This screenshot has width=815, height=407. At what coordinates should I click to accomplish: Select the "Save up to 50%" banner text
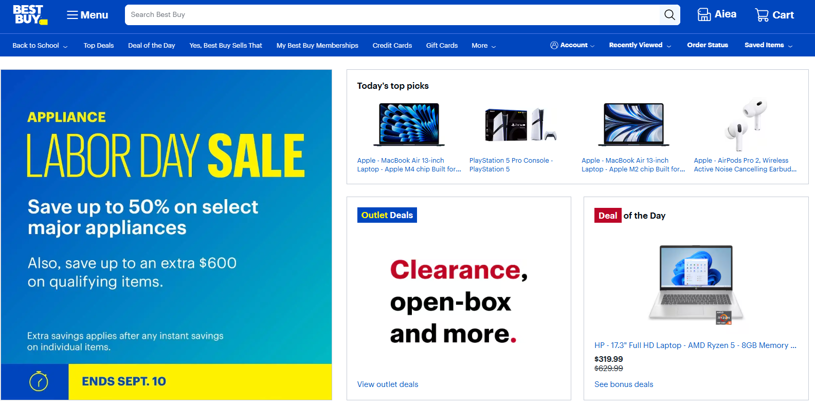(x=143, y=217)
